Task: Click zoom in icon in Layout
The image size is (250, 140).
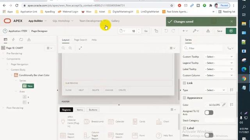Action: [x=70, y=48]
